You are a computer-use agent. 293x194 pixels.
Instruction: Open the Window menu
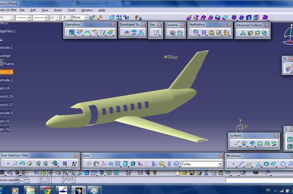point(87,10)
